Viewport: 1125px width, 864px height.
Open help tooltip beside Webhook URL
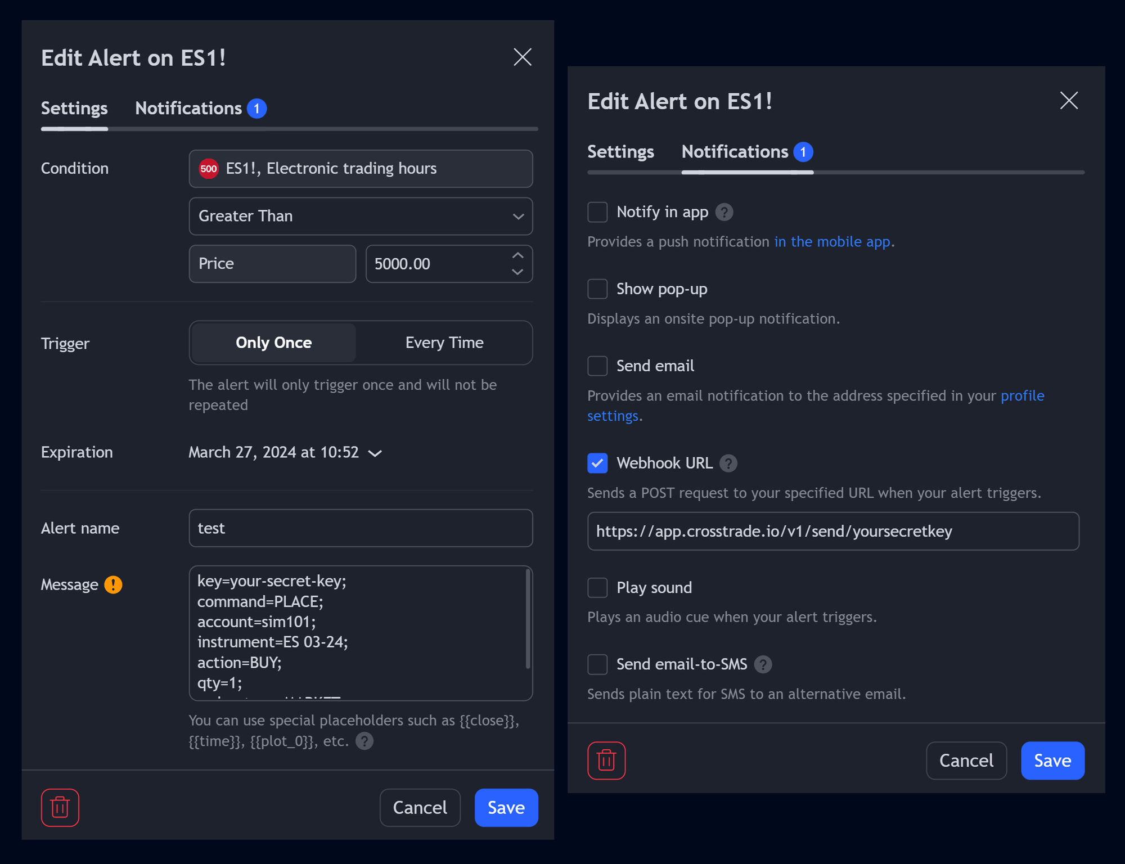728,463
